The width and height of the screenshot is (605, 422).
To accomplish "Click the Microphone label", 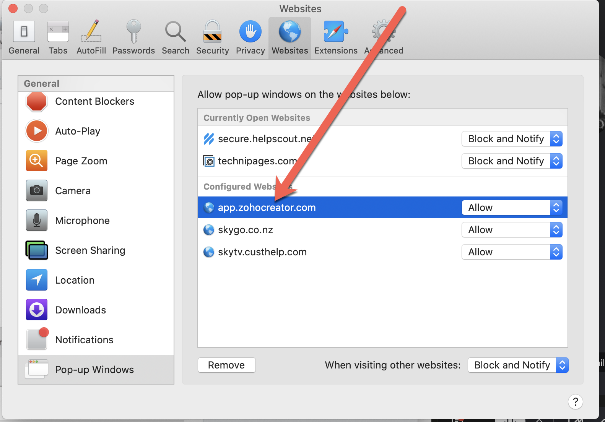I will (83, 221).
